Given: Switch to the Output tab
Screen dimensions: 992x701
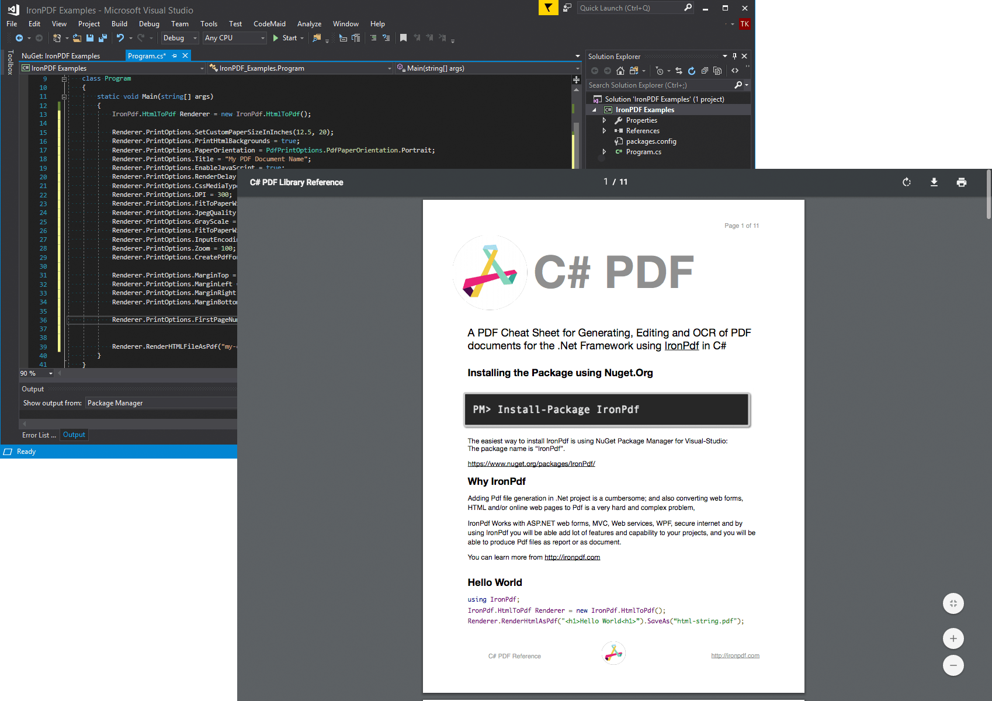Looking at the screenshot, I should pyautogui.click(x=74, y=435).
